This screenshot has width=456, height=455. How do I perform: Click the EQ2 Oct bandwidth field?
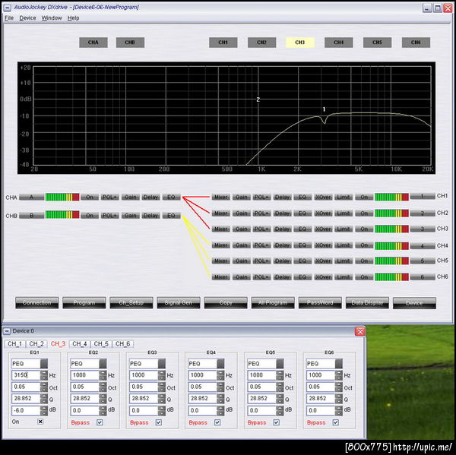tap(84, 387)
